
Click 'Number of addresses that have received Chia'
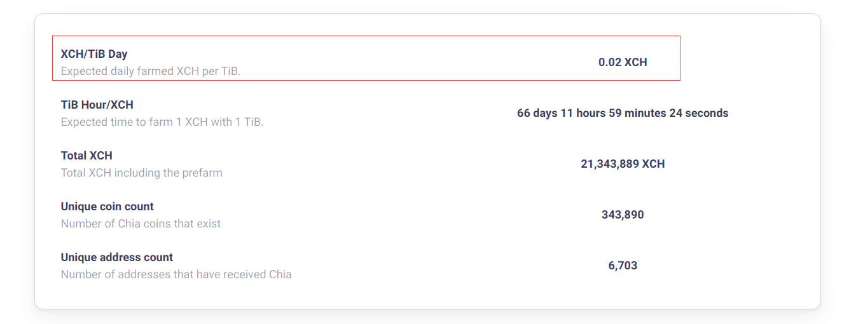[176, 274]
